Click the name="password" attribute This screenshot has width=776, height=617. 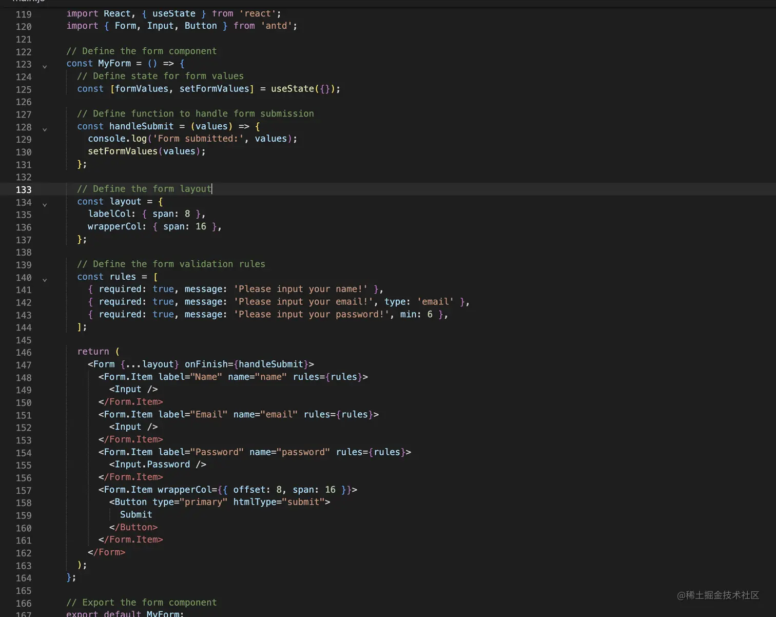click(x=290, y=452)
